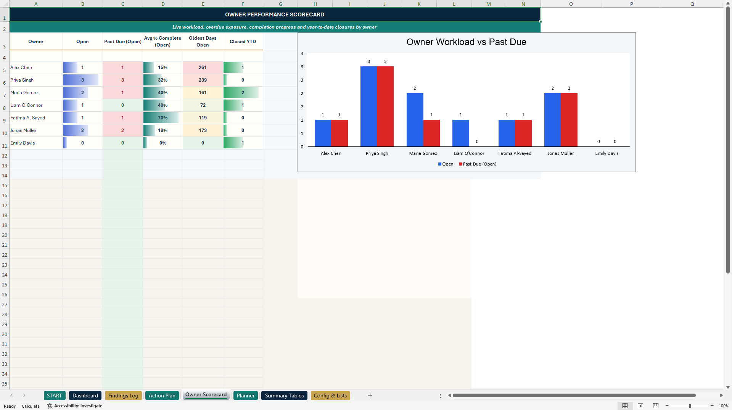732x410 pixels.
Task: Click Accessibility Investigate status icon
Action: click(74, 406)
